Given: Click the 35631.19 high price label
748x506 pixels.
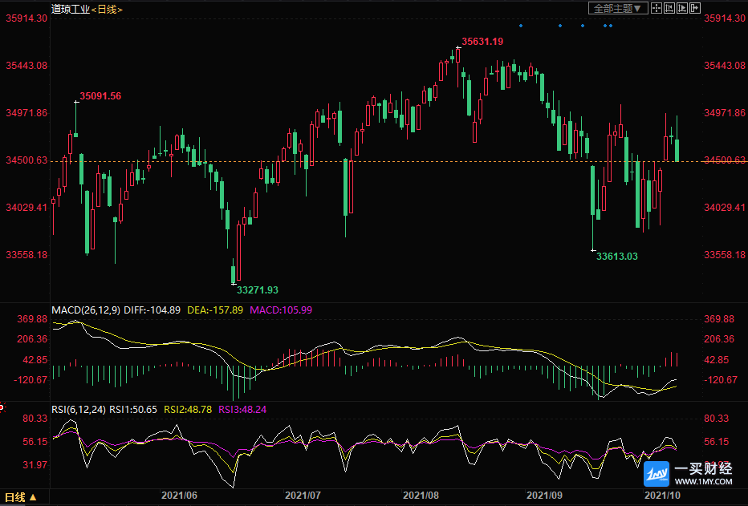Looking at the screenshot, I should [482, 42].
